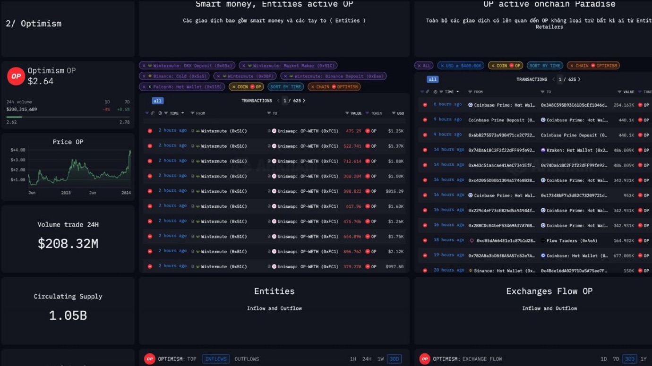Remove CHAIN OPTIMISM filter in Paradise panel
Screen dimensions: 652x366
click(572, 66)
